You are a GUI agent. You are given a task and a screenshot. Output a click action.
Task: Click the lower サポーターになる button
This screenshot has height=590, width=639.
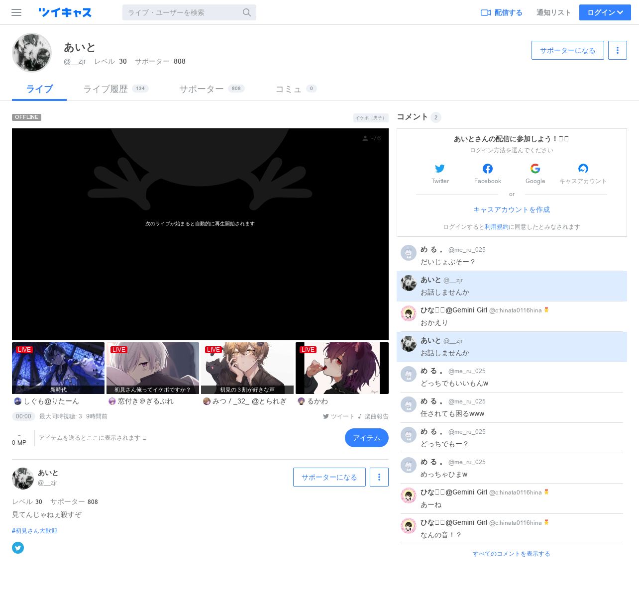click(x=329, y=477)
